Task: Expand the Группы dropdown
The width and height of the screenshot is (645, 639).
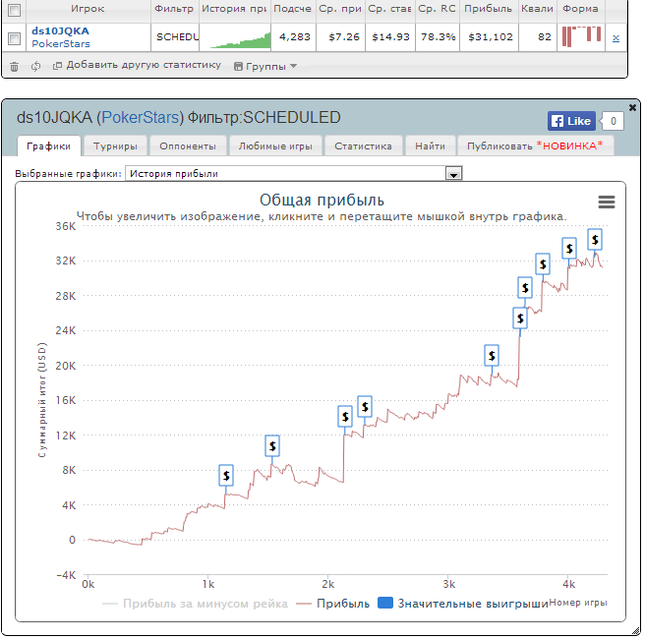Action: (x=265, y=66)
